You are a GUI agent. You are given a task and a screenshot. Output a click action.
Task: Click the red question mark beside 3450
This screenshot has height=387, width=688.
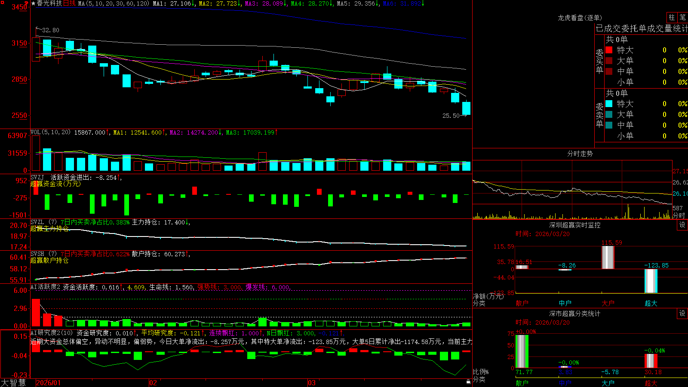point(27,3)
